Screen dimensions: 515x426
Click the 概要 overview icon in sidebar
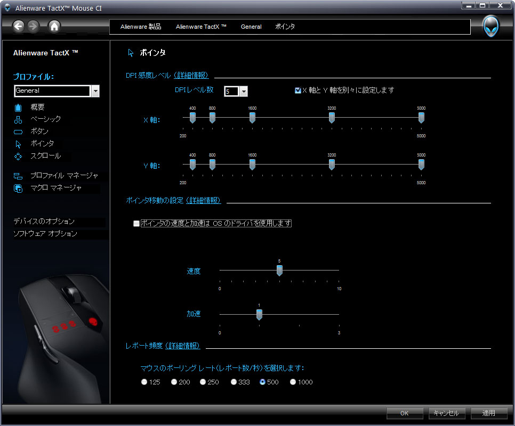(x=18, y=108)
